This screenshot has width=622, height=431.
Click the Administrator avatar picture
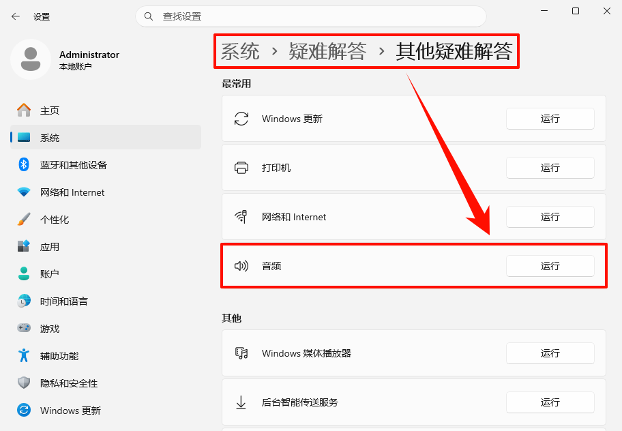pos(31,59)
